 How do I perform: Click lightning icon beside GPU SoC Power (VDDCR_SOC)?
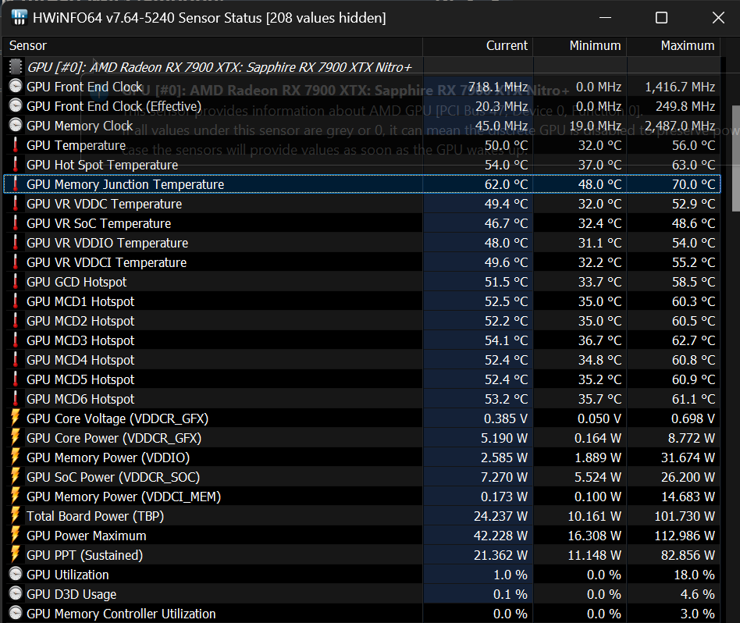click(16, 477)
